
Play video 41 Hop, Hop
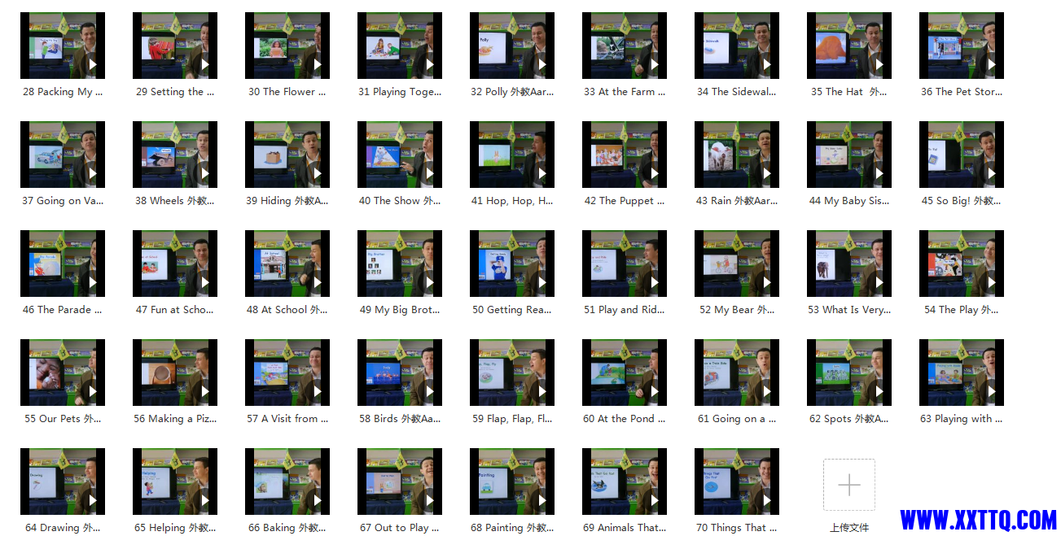(x=512, y=155)
